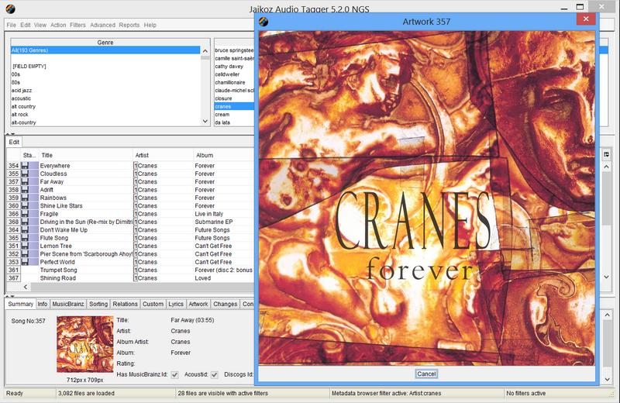Open the Advanced menu
The width and height of the screenshot is (620, 403).
click(x=102, y=25)
